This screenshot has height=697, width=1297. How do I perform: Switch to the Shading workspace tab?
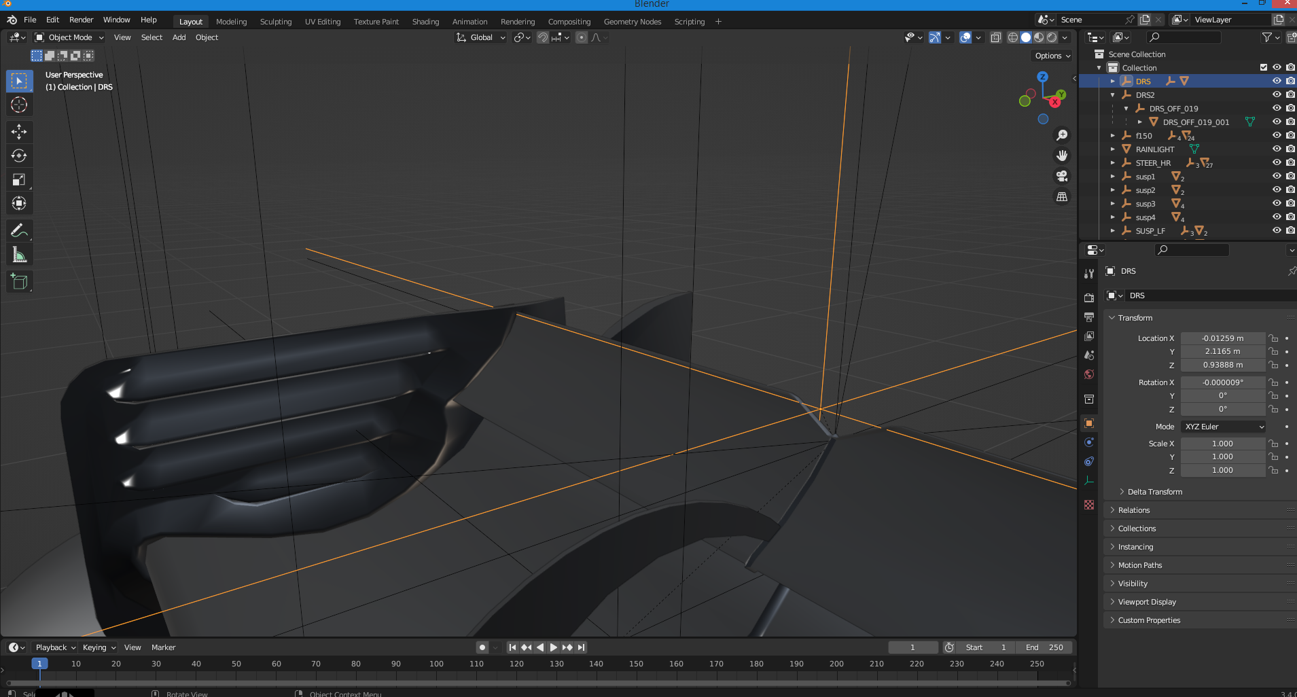425,22
